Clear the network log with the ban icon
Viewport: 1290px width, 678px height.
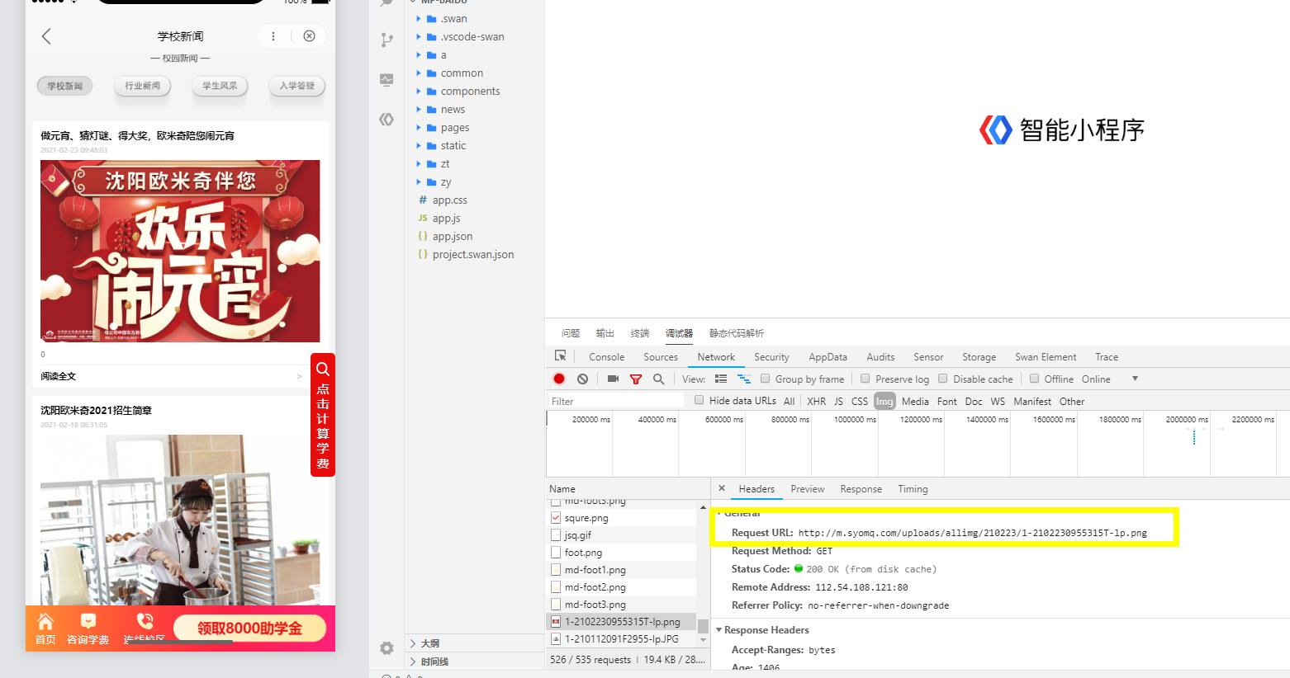(x=582, y=379)
